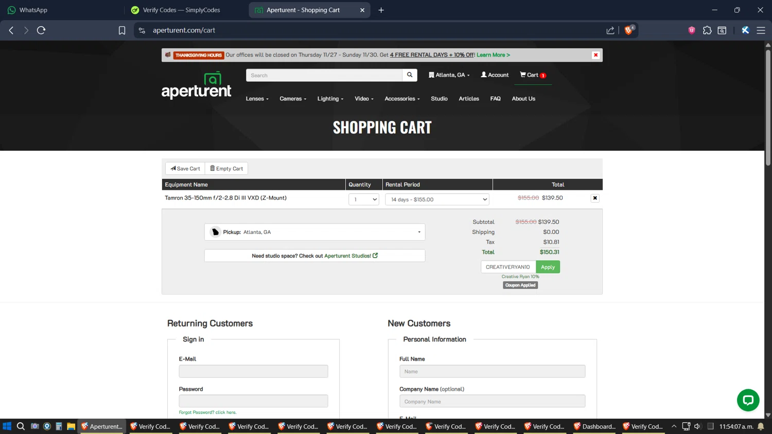Open the Atlanta, GA location selector
The width and height of the screenshot is (772, 434).
tap(449, 75)
